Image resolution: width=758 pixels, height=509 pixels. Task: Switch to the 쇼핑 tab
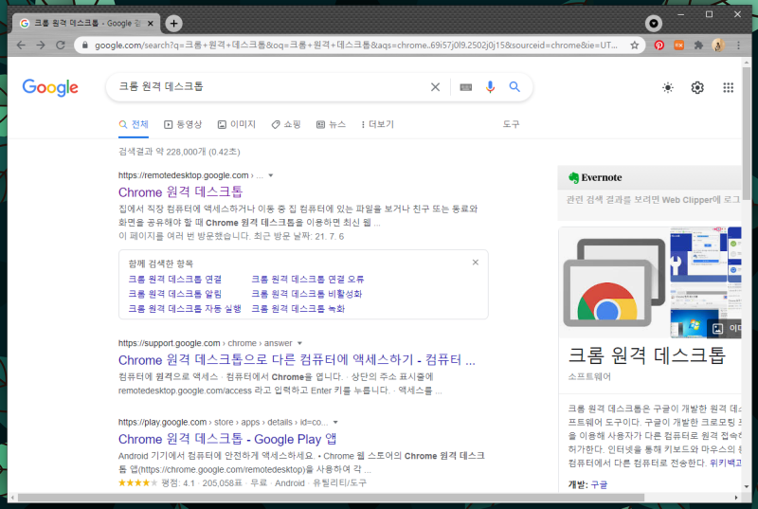point(286,125)
